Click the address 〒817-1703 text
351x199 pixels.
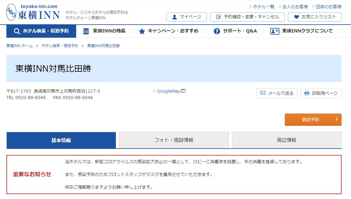tap(53, 91)
